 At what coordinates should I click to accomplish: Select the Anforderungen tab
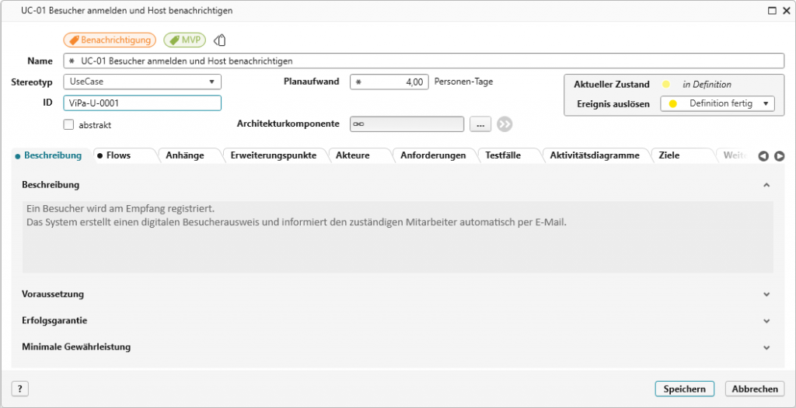(x=433, y=155)
